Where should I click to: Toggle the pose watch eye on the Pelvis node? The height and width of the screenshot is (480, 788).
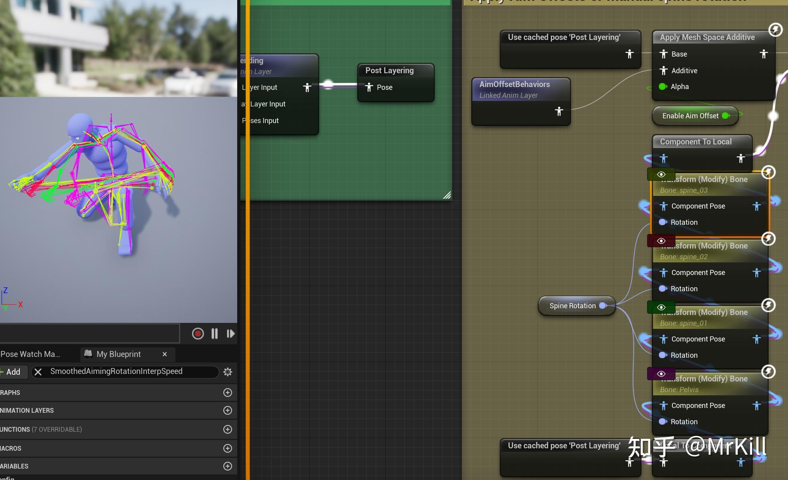tap(661, 374)
